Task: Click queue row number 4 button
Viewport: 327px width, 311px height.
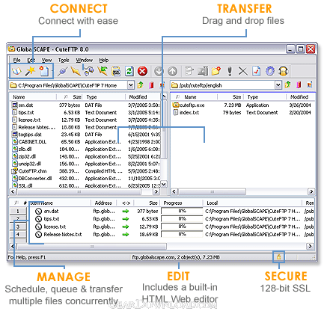Action: pyautogui.click(x=18, y=235)
